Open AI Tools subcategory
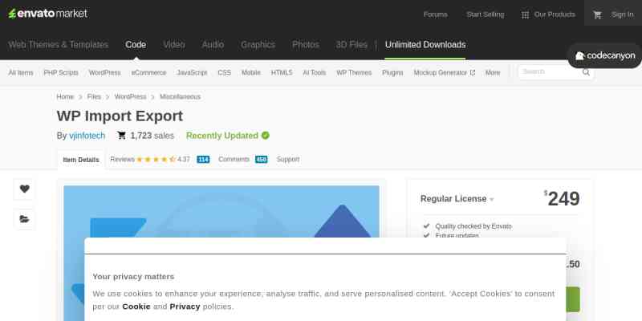Screen dimensions: 642x321 click(315, 72)
